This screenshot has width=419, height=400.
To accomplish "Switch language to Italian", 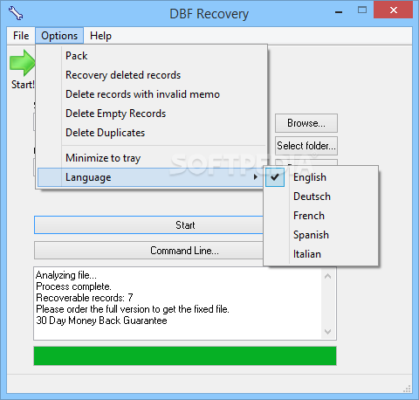I will tap(321, 254).
